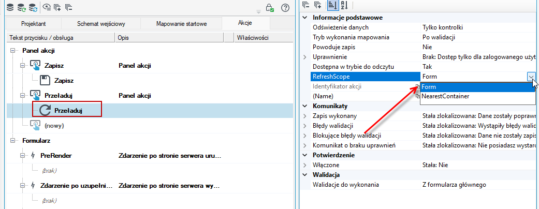Click the expand-all icon in the properties toolbar
This screenshot has height=209, width=539.
pyautogui.click(x=318, y=5)
